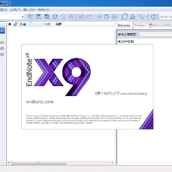Start Find Full Text with magnifier icon

[x=71, y=17]
